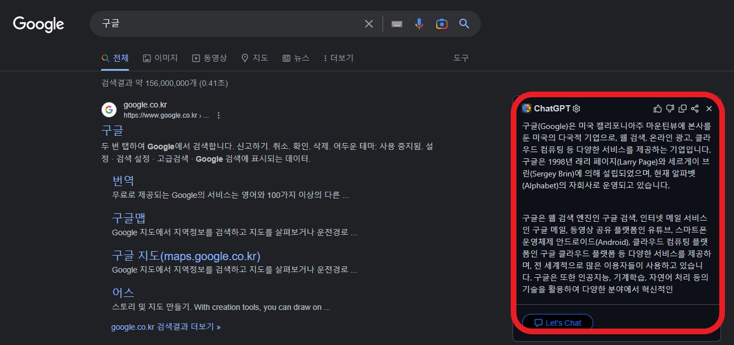The image size is (734, 345).
Task: Switch to the 동영상 tab
Action: [x=210, y=58]
